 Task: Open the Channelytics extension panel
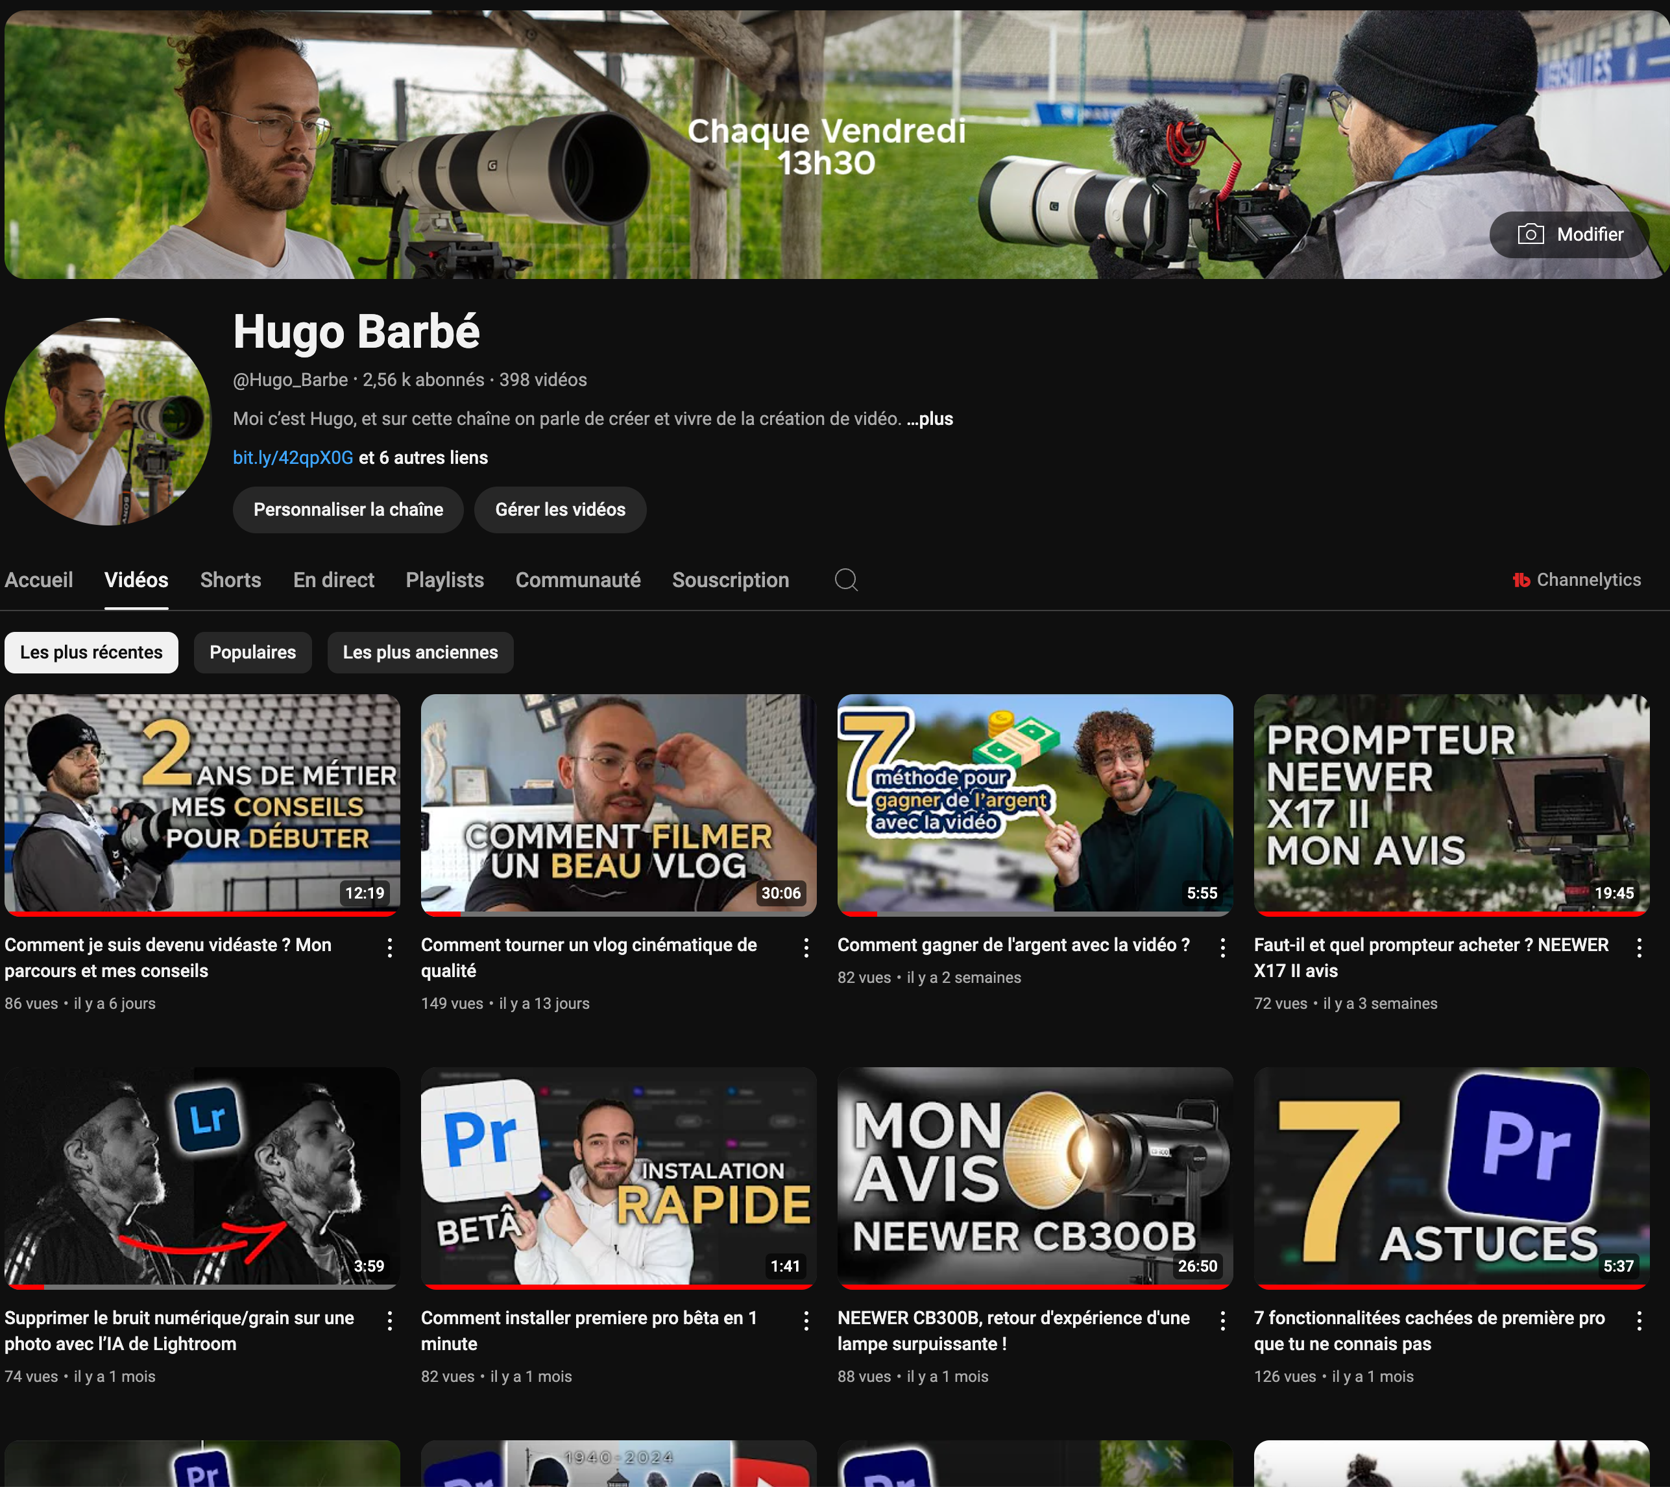(x=1576, y=580)
